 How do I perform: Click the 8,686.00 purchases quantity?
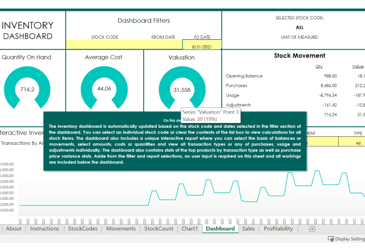pos(328,86)
